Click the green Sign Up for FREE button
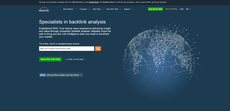Screen dimensions: 230x111 coord(155,9)
